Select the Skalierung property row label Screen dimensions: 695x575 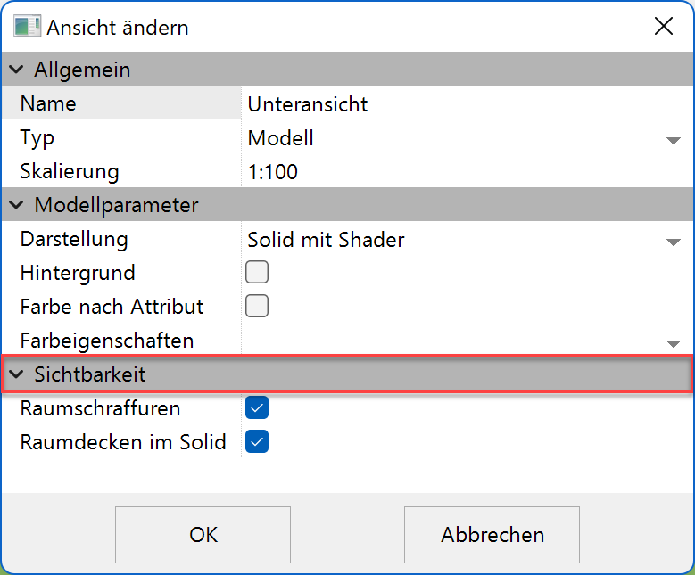(x=69, y=171)
